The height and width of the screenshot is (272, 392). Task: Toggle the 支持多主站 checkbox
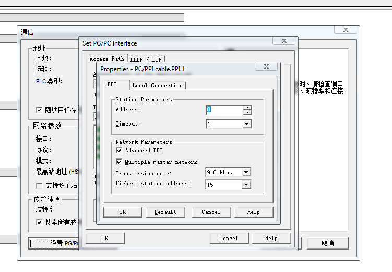[39, 186]
